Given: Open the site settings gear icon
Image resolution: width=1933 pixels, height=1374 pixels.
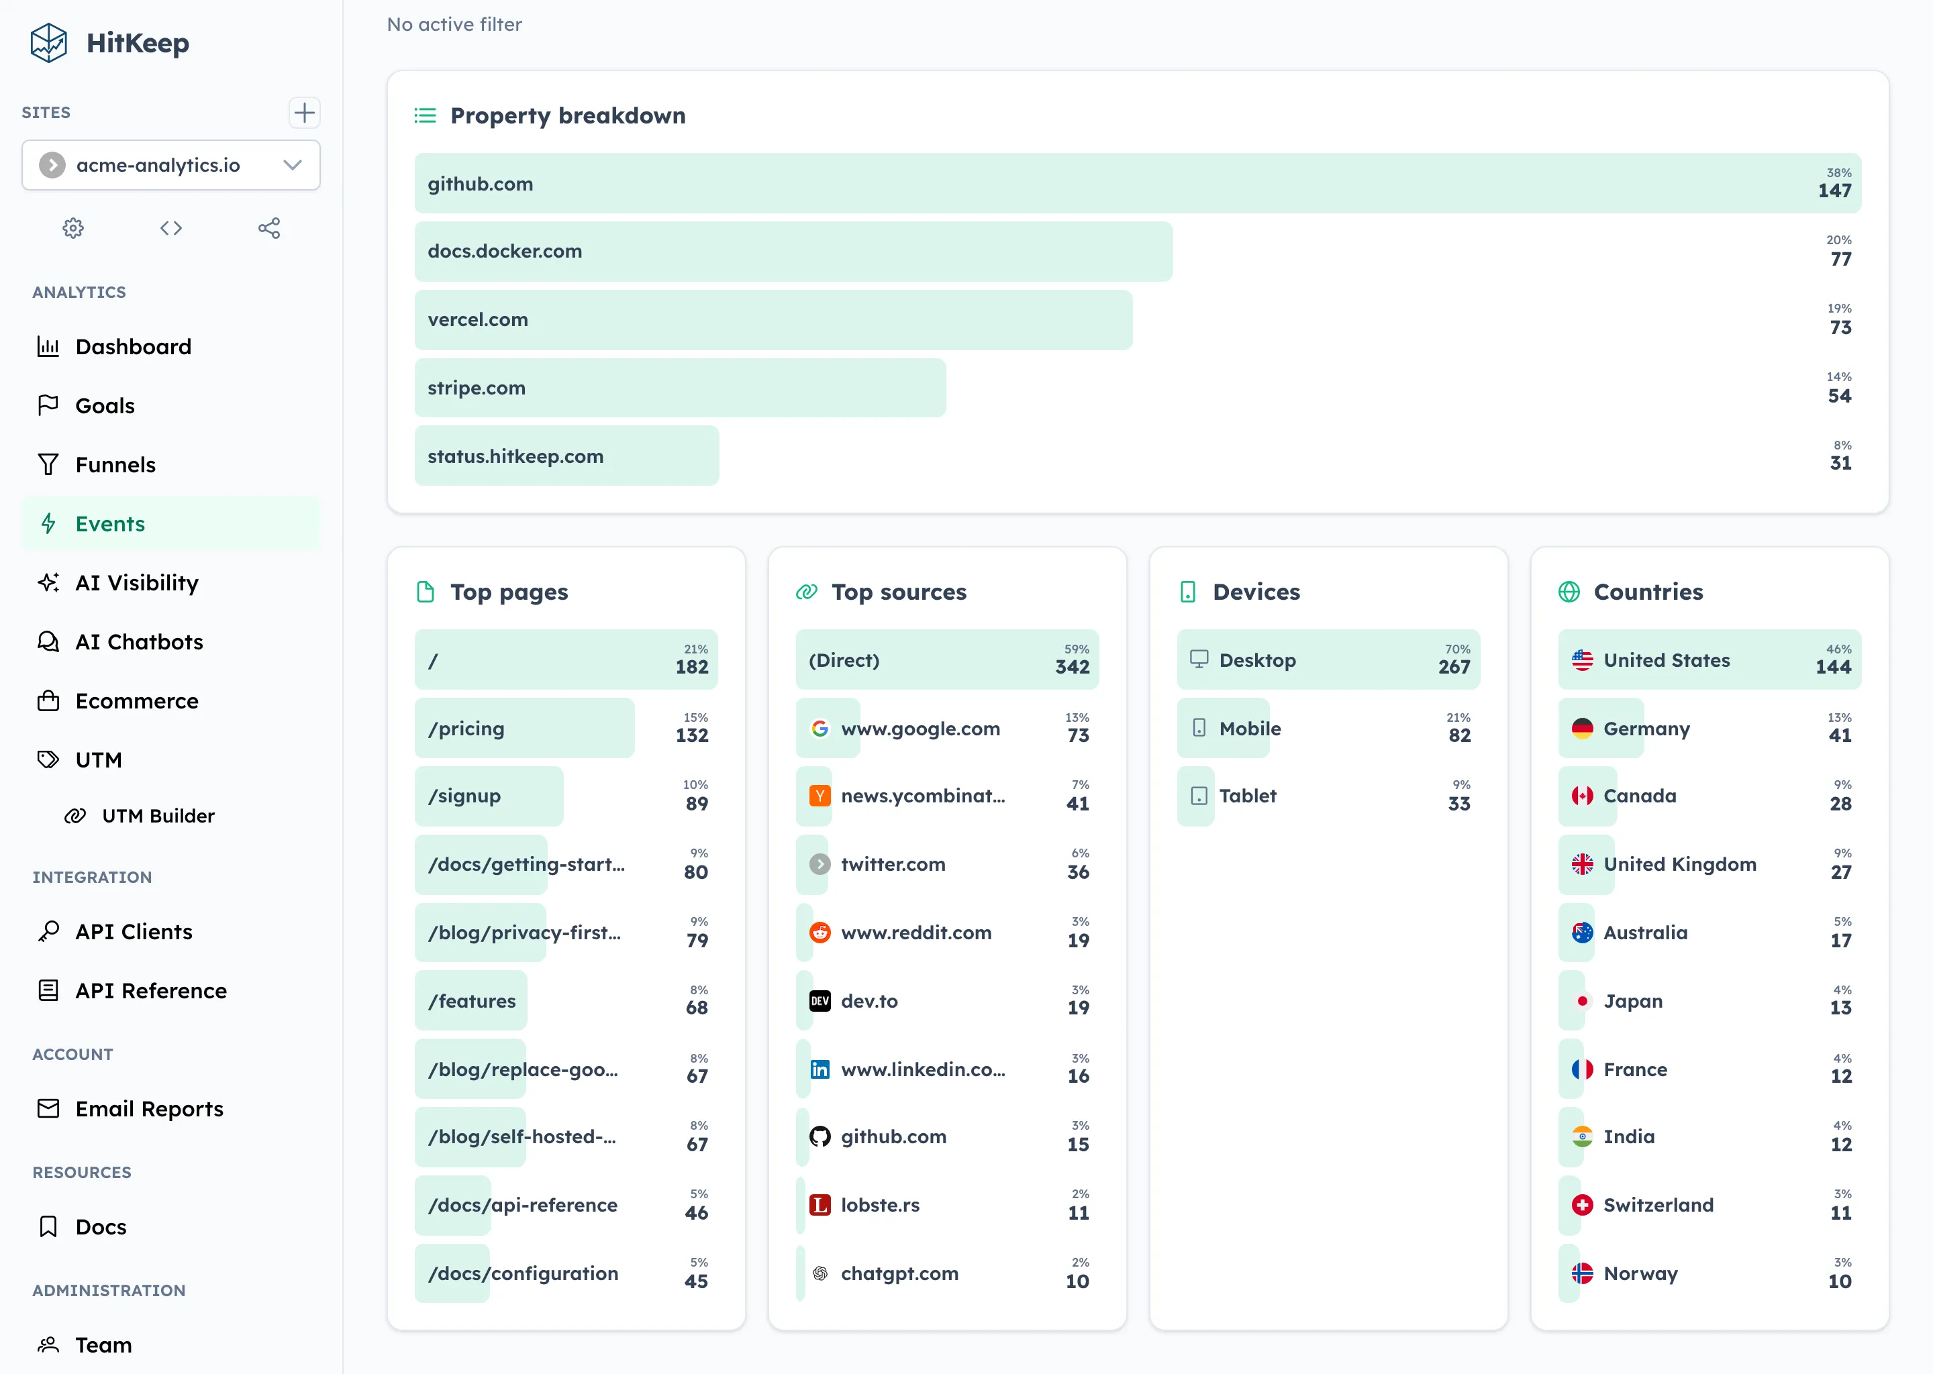Looking at the screenshot, I should 72,227.
